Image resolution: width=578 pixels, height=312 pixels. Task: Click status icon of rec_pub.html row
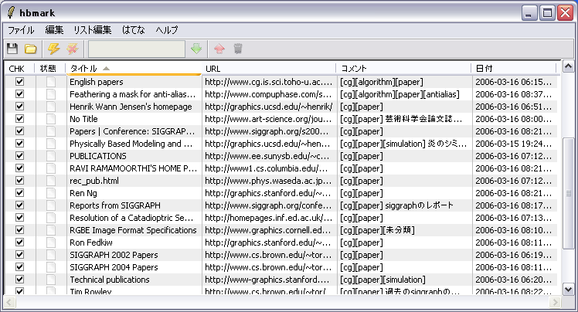pos(51,181)
